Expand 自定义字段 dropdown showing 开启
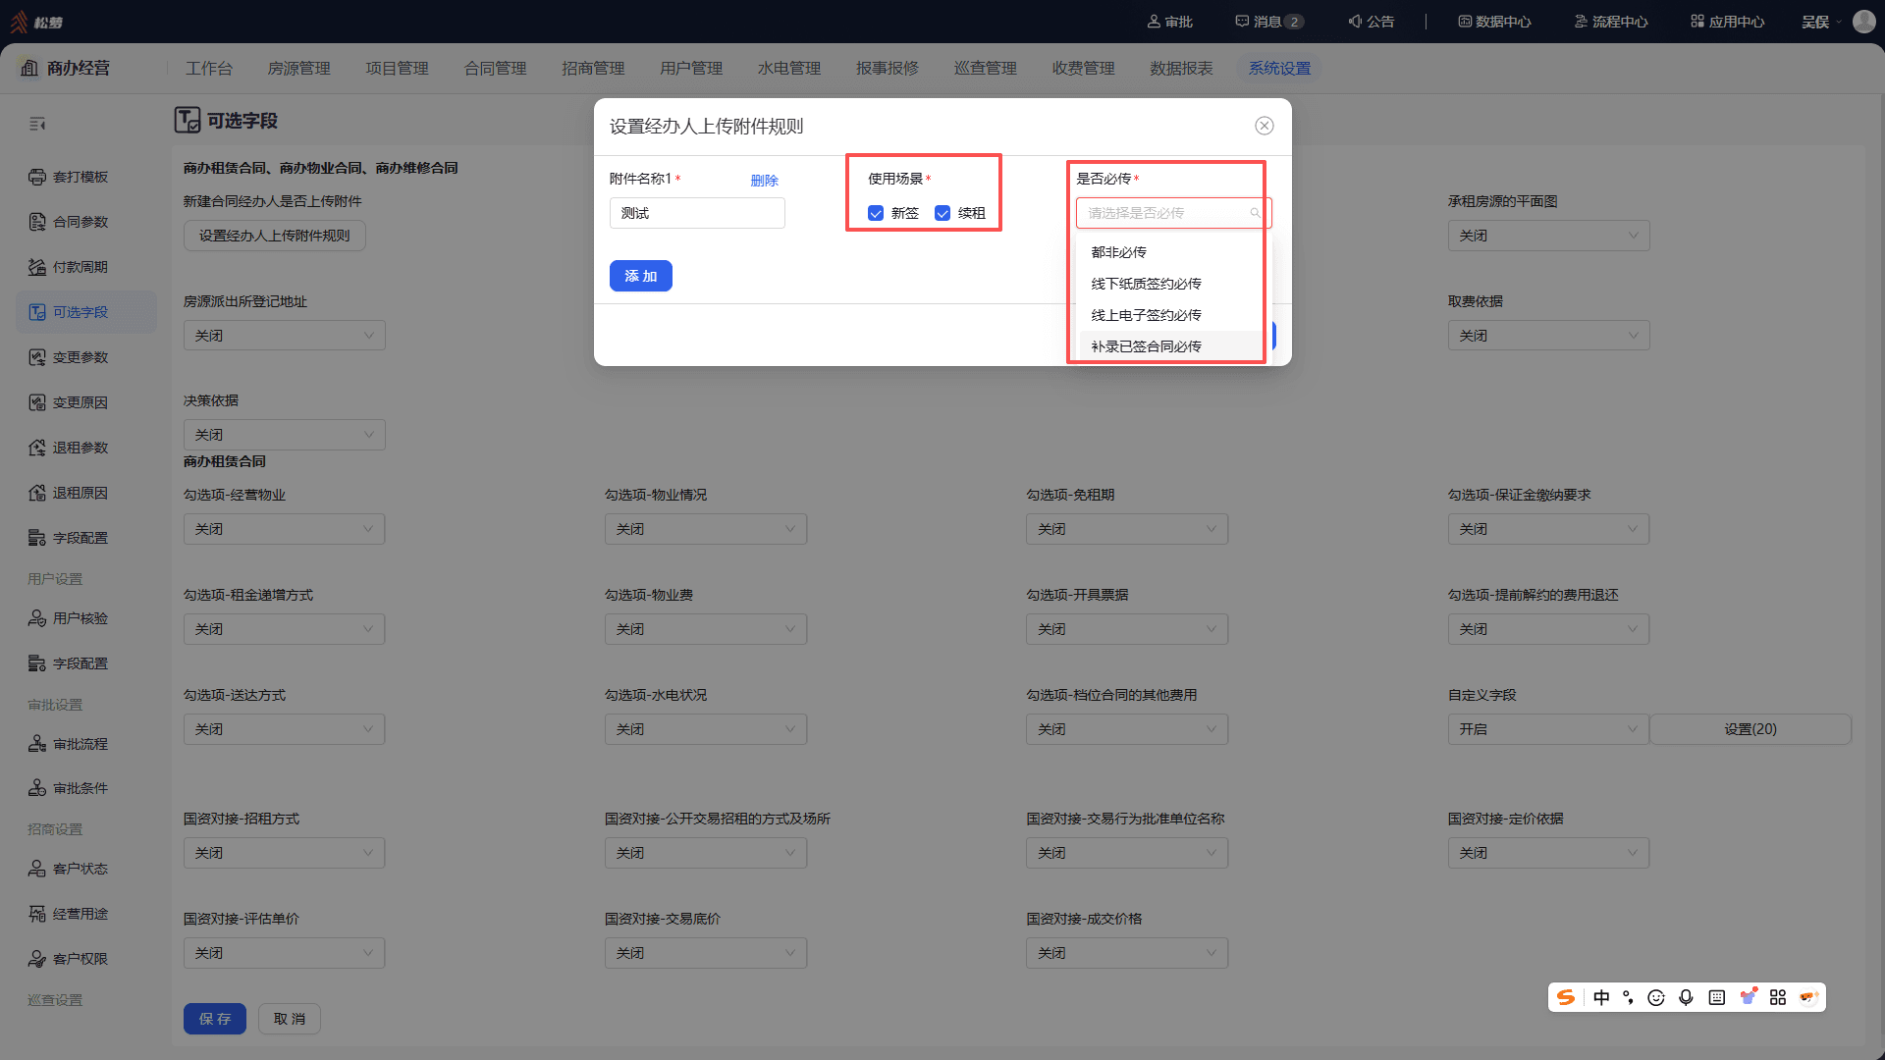Image resolution: width=1885 pixels, height=1060 pixels. (x=1548, y=729)
